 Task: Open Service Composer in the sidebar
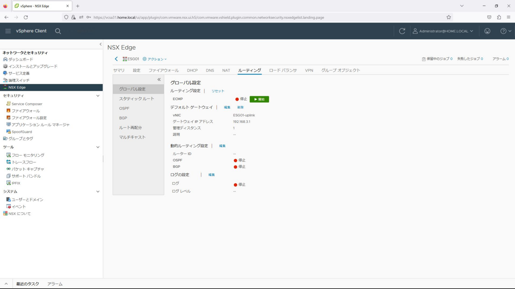pyautogui.click(x=27, y=104)
